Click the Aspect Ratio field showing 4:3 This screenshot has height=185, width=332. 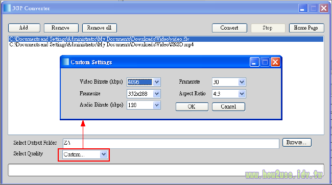(x=225, y=94)
